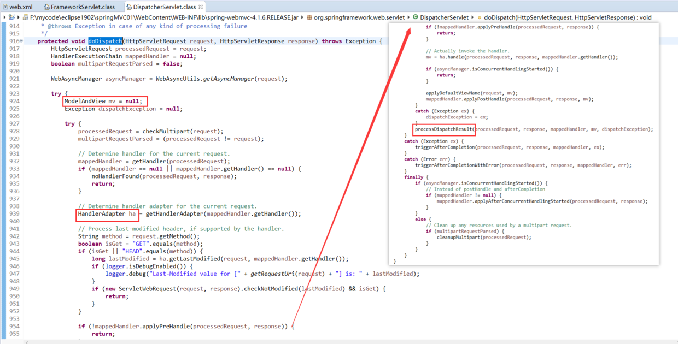The image size is (678, 344).
Task: Click 'boolean multipartRequestParsed = false;' line
Action: pos(116,64)
